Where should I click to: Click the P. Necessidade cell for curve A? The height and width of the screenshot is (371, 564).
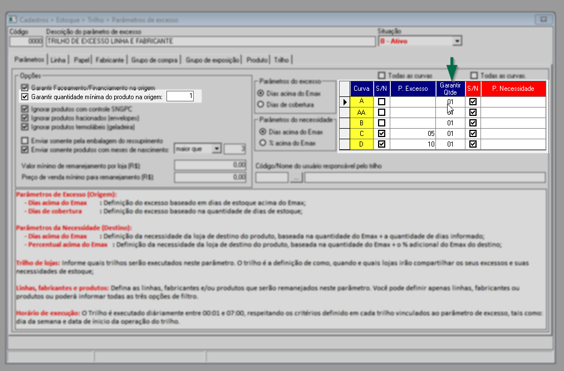[x=513, y=102]
